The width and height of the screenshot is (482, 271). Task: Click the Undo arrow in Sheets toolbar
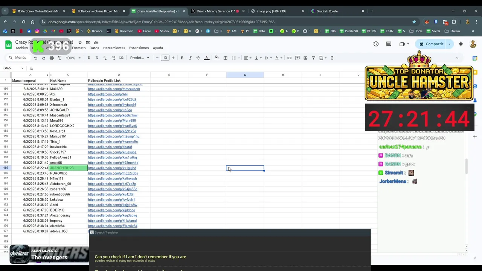point(36,58)
